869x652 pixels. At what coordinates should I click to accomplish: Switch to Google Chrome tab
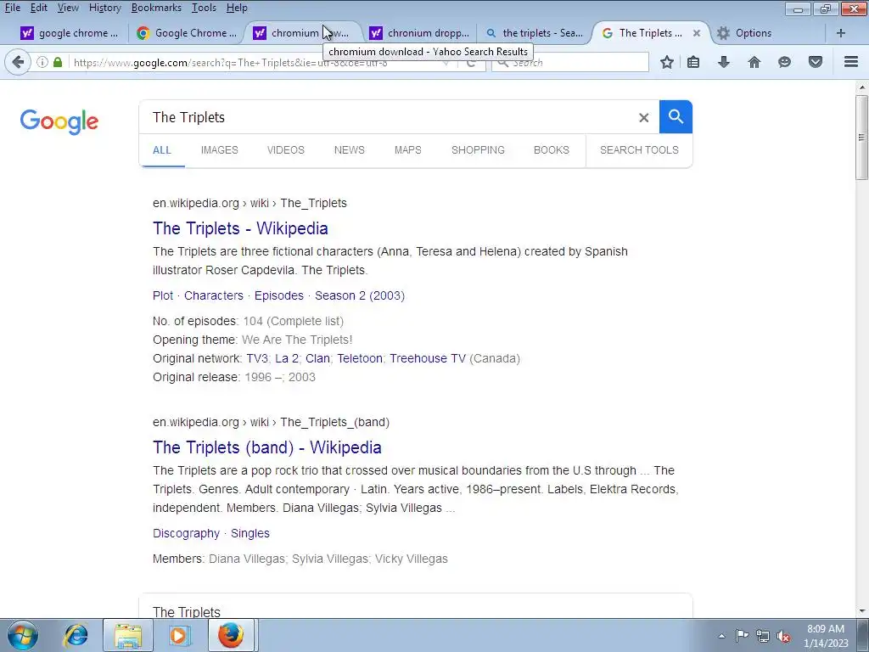point(187,33)
